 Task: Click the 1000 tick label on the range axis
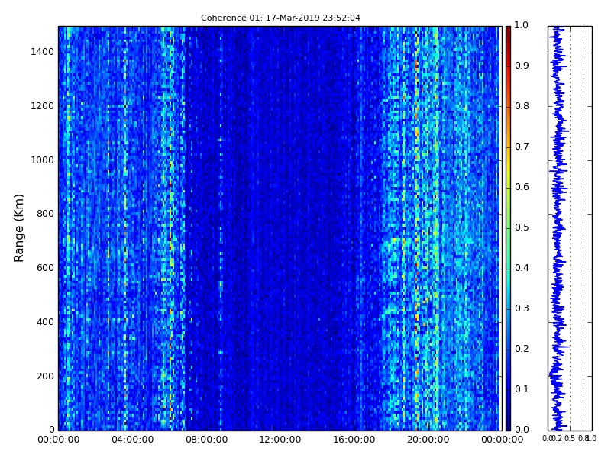click(42, 160)
